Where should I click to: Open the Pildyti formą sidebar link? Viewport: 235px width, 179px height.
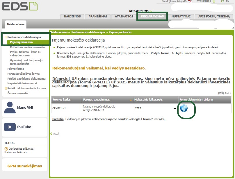pyautogui.click(x=16, y=69)
